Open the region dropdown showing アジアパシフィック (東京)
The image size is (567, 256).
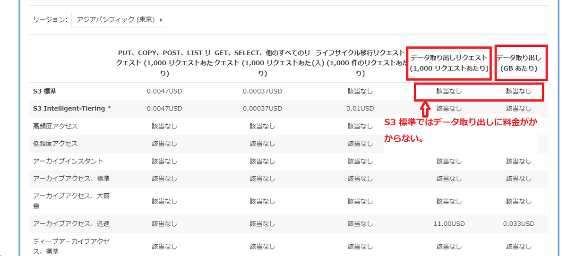(120, 20)
